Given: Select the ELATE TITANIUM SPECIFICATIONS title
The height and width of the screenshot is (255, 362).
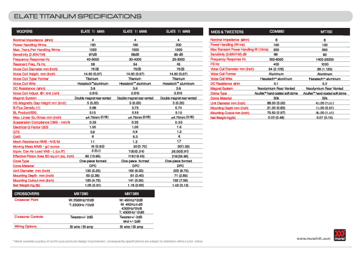Looking at the screenshot, I should (x=78, y=16).
